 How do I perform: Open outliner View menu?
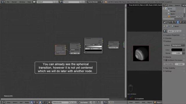[x=171, y=5]
